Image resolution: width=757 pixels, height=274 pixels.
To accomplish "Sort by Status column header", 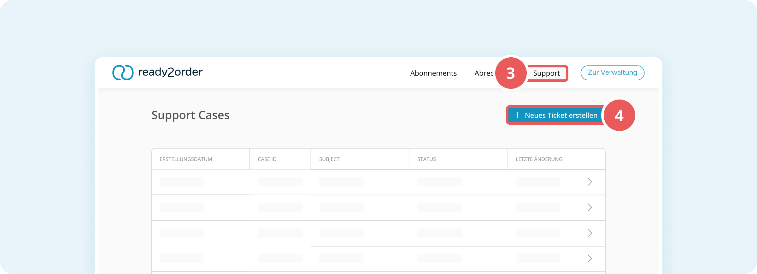I will (x=426, y=159).
